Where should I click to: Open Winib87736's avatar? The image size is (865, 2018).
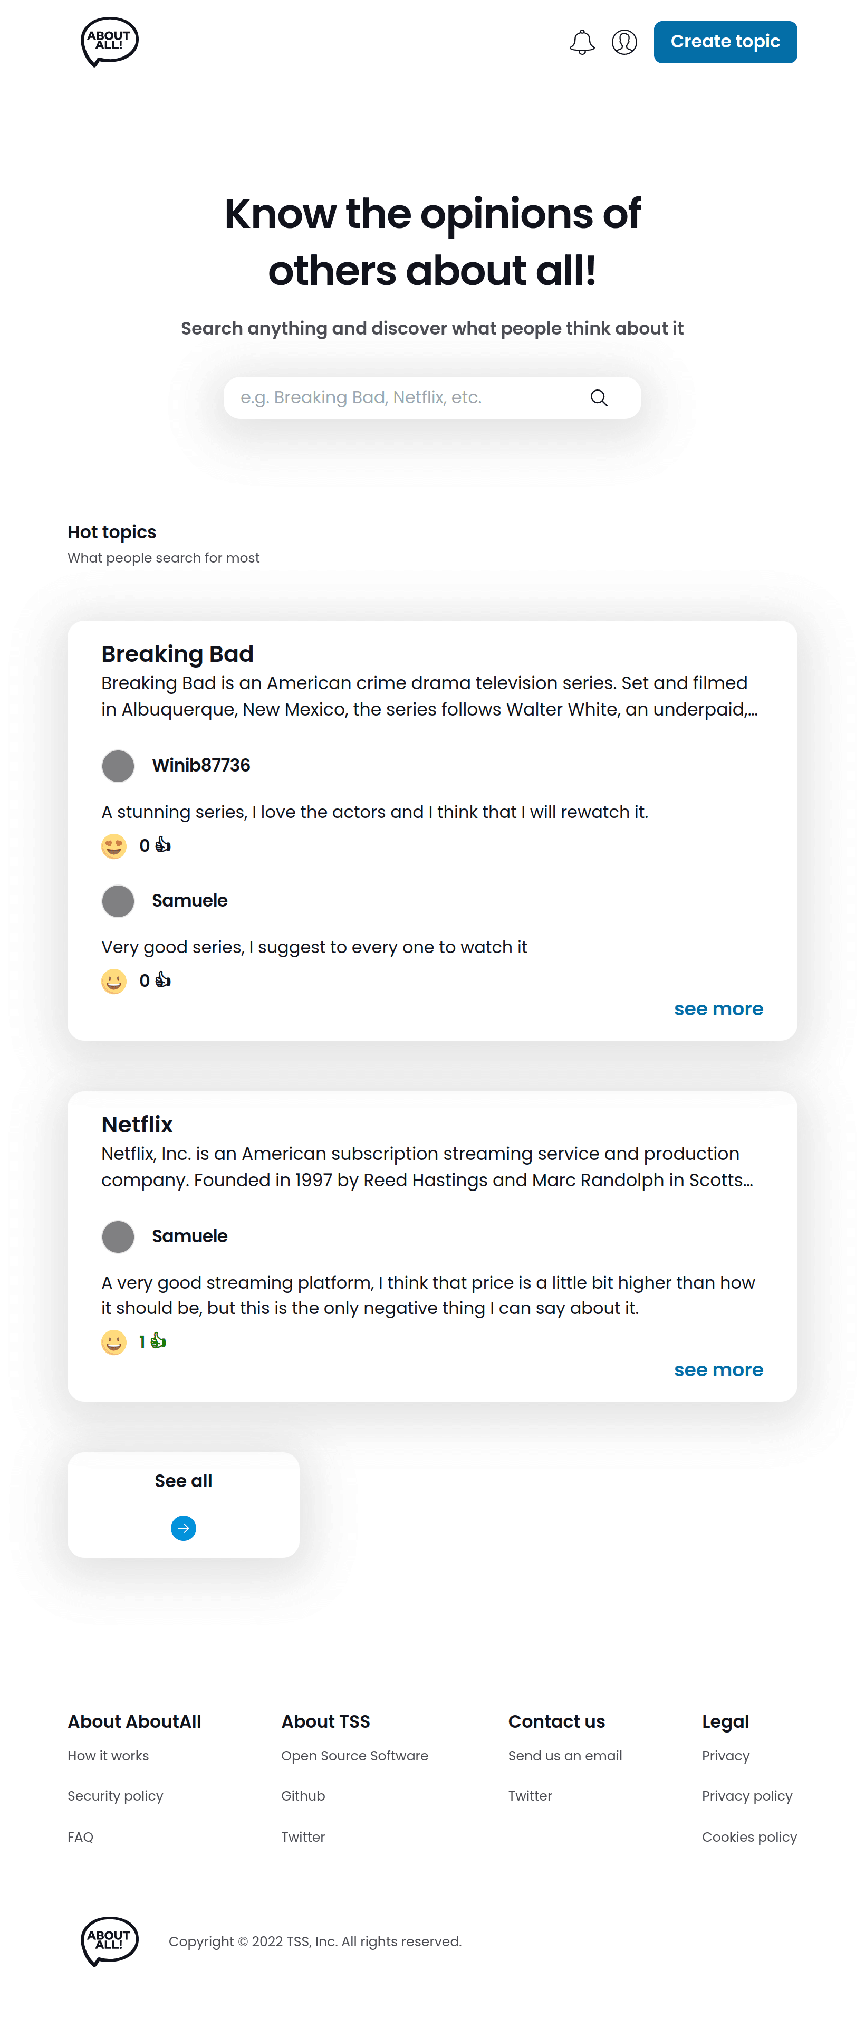click(118, 765)
